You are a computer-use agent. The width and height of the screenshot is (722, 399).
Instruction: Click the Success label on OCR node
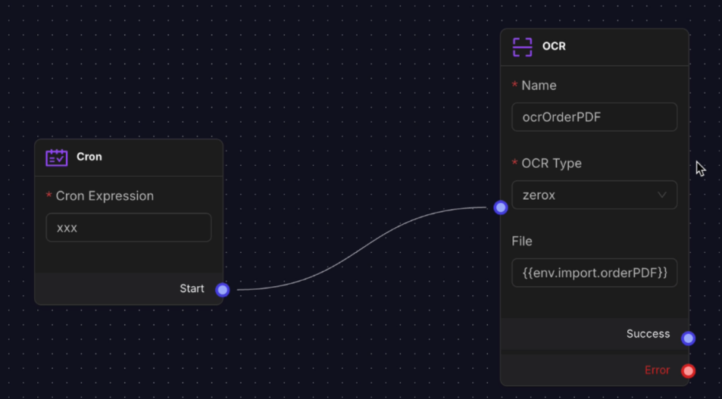[x=648, y=334]
